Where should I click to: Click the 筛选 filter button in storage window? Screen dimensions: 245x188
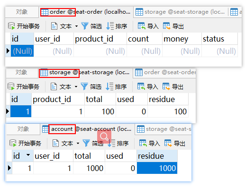click(x=91, y=86)
